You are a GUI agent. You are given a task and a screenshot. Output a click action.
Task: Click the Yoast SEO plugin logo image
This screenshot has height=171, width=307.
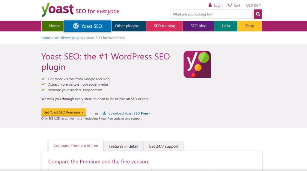coord(197,64)
